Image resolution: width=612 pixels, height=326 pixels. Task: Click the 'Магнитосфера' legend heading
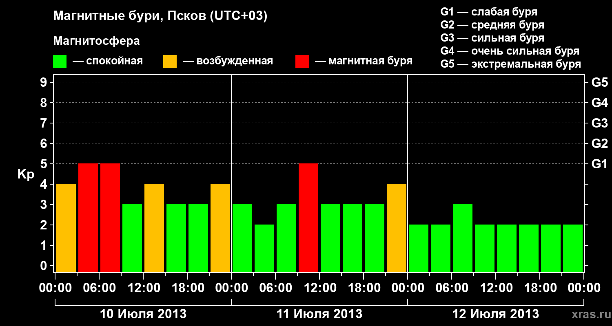pos(96,41)
